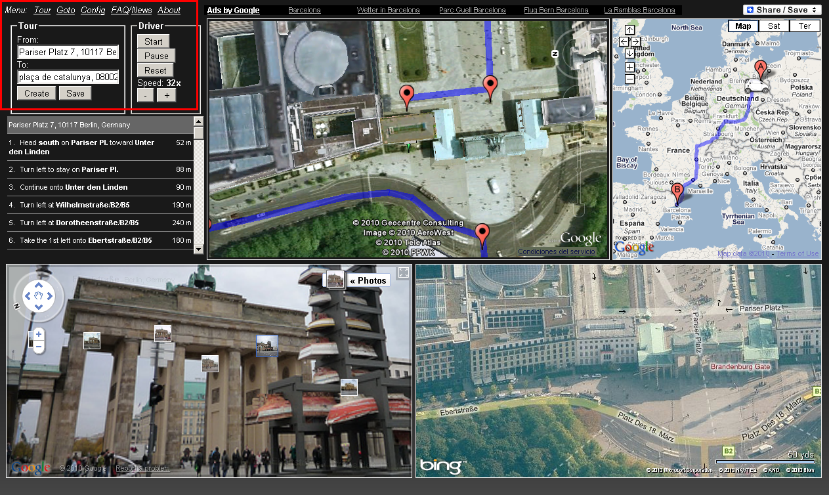The image size is (829, 495).
Task: Expand Street View to full screen
Action: point(404,273)
